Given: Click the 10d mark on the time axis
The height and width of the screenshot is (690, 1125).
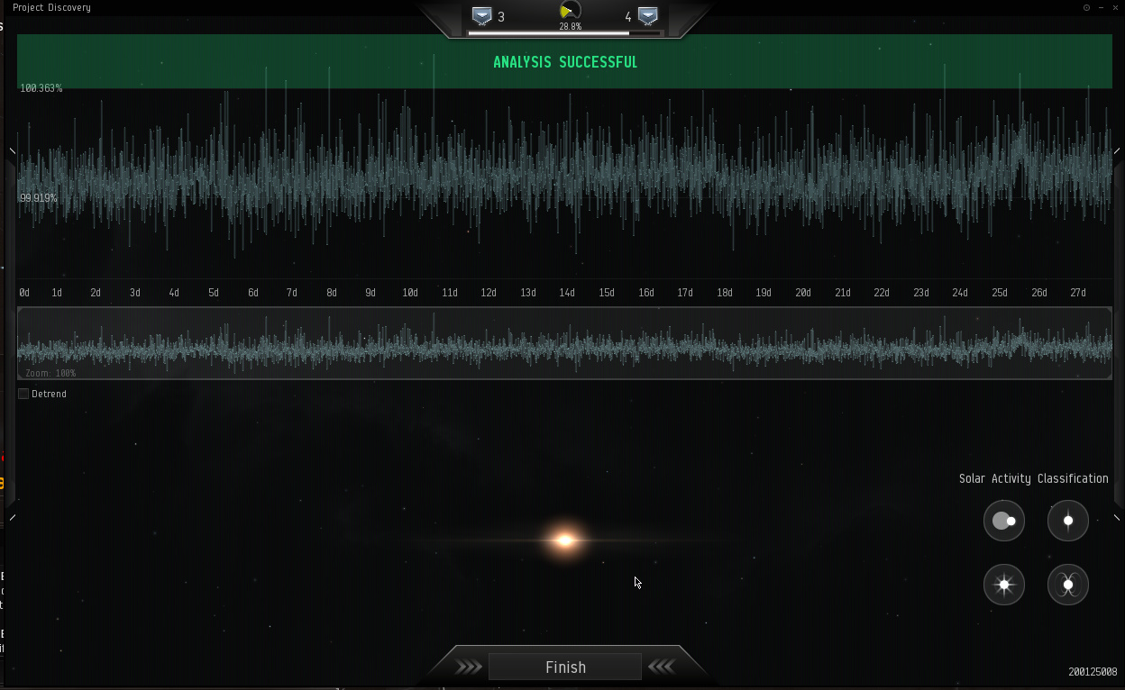Looking at the screenshot, I should click(410, 293).
